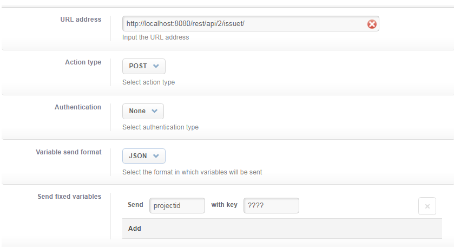Click the POST dropdown chevron arrow
The image size is (454, 247).
(156, 66)
